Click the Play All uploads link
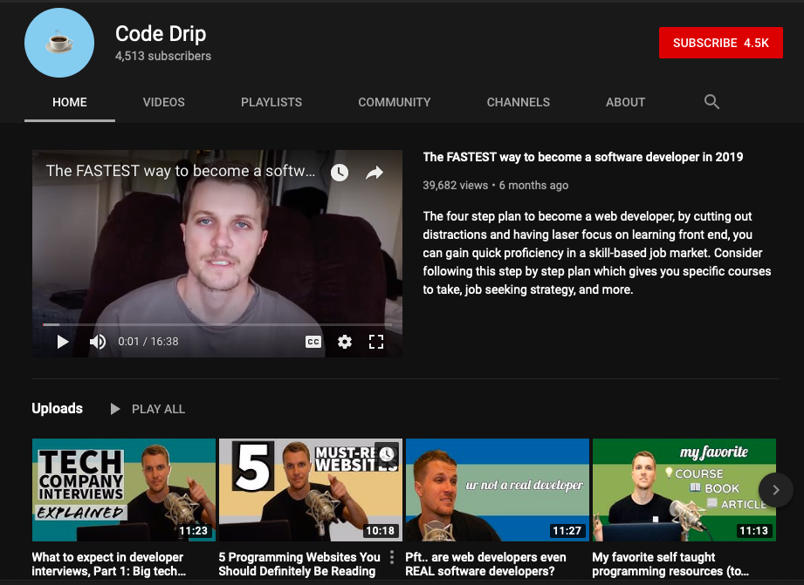The width and height of the screenshot is (804, 585). point(158,409)
